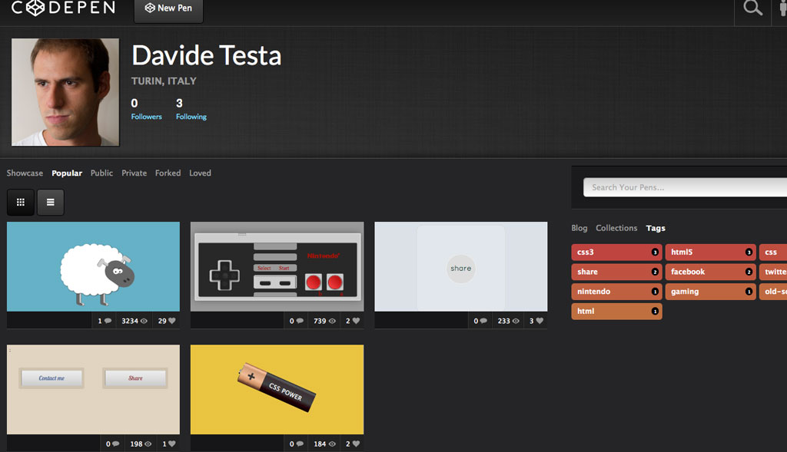This screenshot has width=787, height=452.
Task: Filter pens by html tag
Action: click(617, 312)
